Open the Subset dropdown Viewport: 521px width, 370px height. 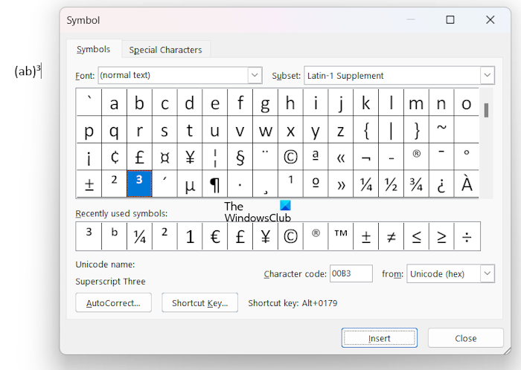(487, 75)
